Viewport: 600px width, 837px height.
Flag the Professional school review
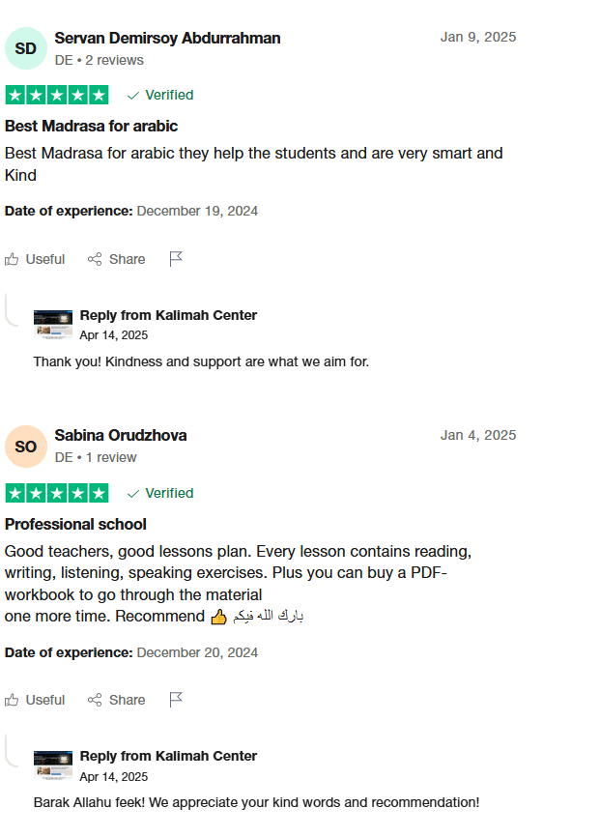(x=176, y=700)
